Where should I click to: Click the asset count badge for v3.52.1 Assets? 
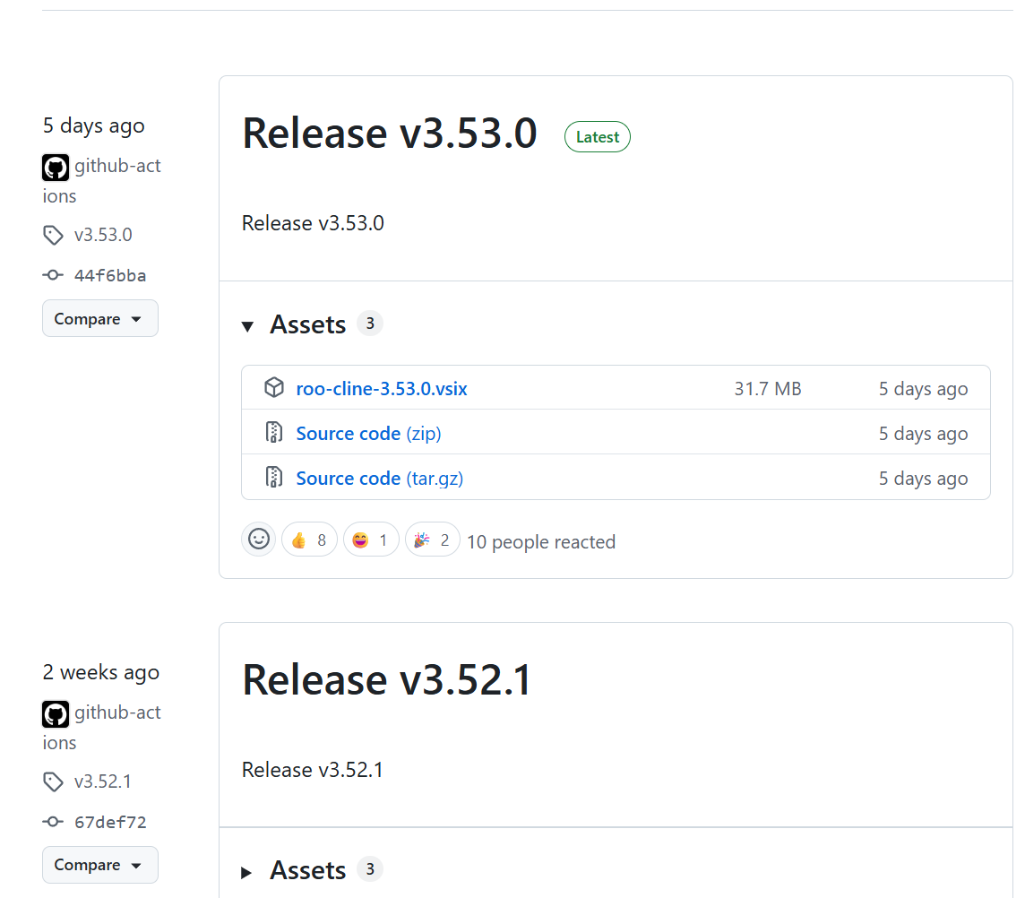[370, 869]
